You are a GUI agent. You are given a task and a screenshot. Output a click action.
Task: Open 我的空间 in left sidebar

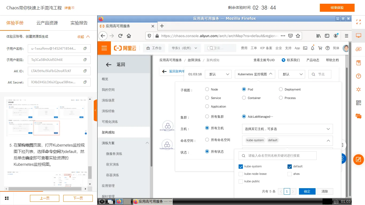coord(108,90)
